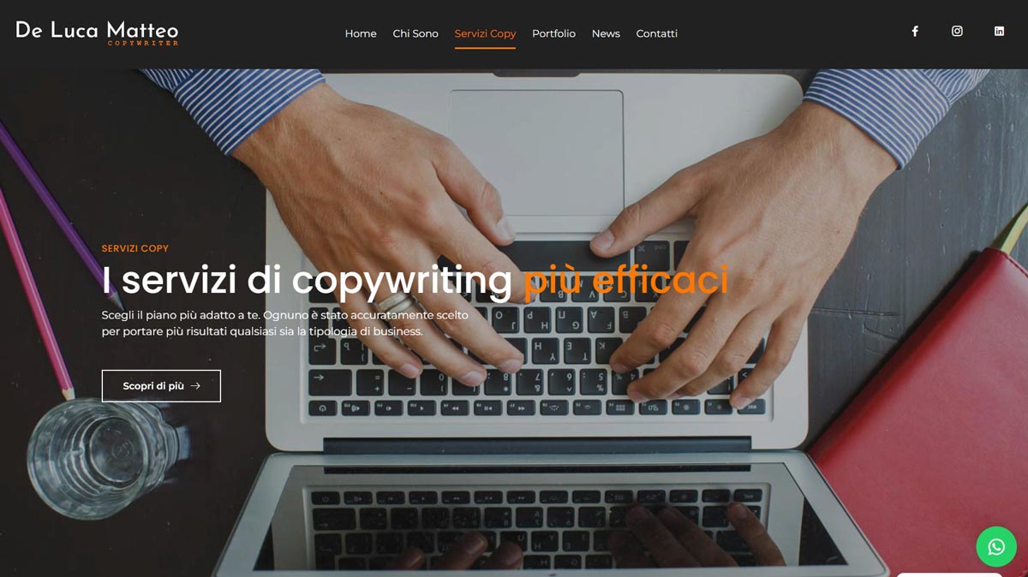The height and width of the screenshot is (577, 1028).
Task: Open the Facebook profile icon
Action: pyautogui.click(x=915, y=32)
